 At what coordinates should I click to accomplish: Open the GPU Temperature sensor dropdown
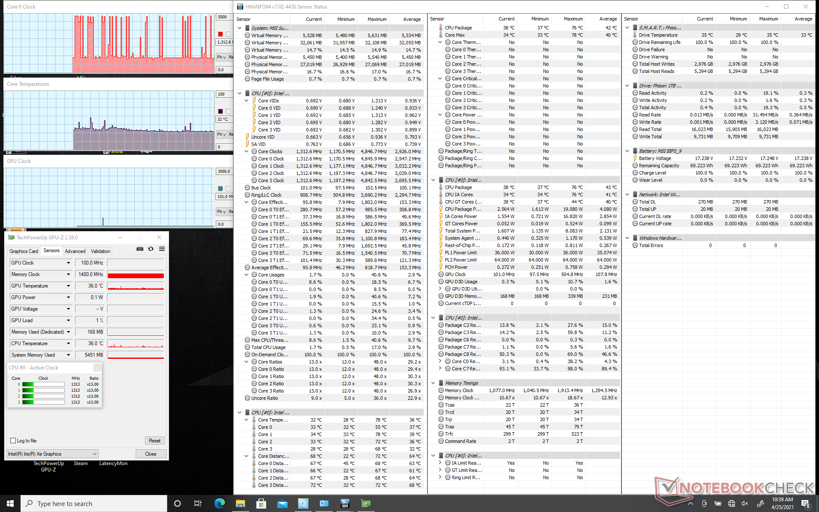(68, 286)
